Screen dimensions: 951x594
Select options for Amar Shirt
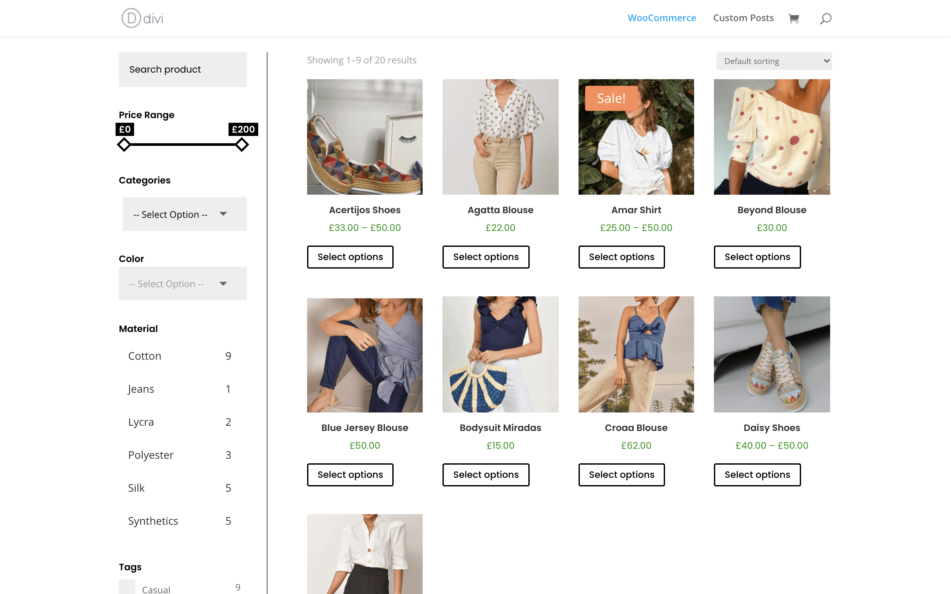pyautogui.click(x=621, y=257)
